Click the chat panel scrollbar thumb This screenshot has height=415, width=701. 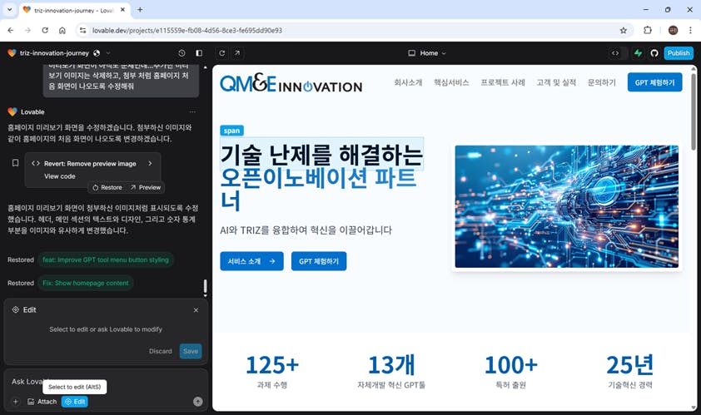[x=205, y=287]
